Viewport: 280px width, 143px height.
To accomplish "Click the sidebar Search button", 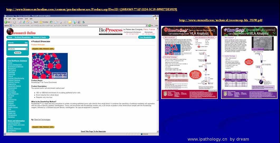I will click(x=18, y=53).
